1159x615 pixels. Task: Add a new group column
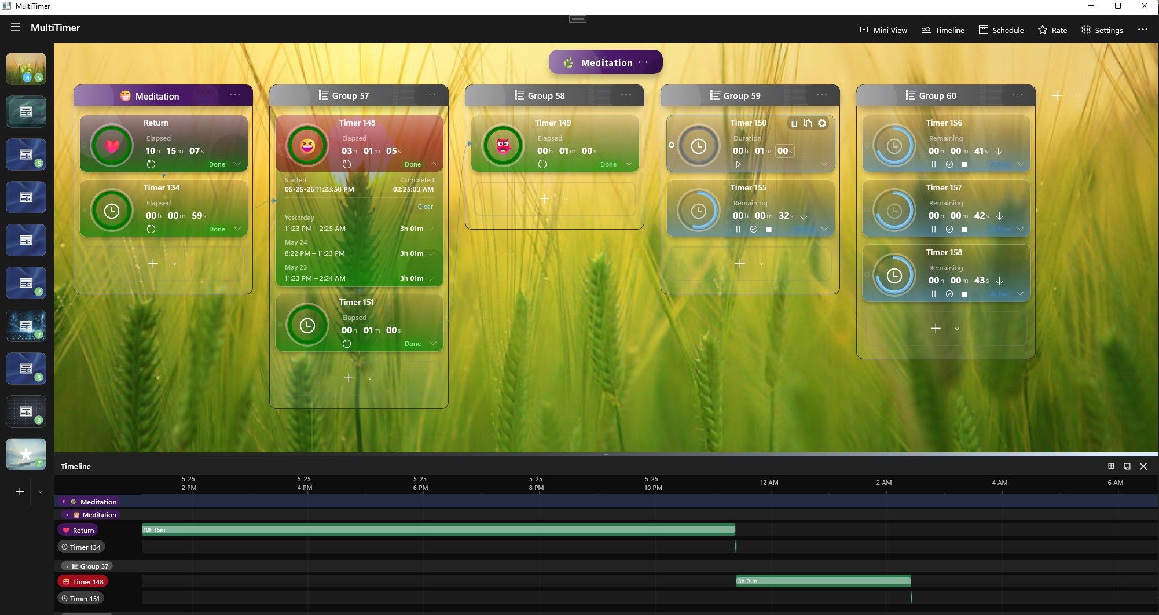point(1057,96)
